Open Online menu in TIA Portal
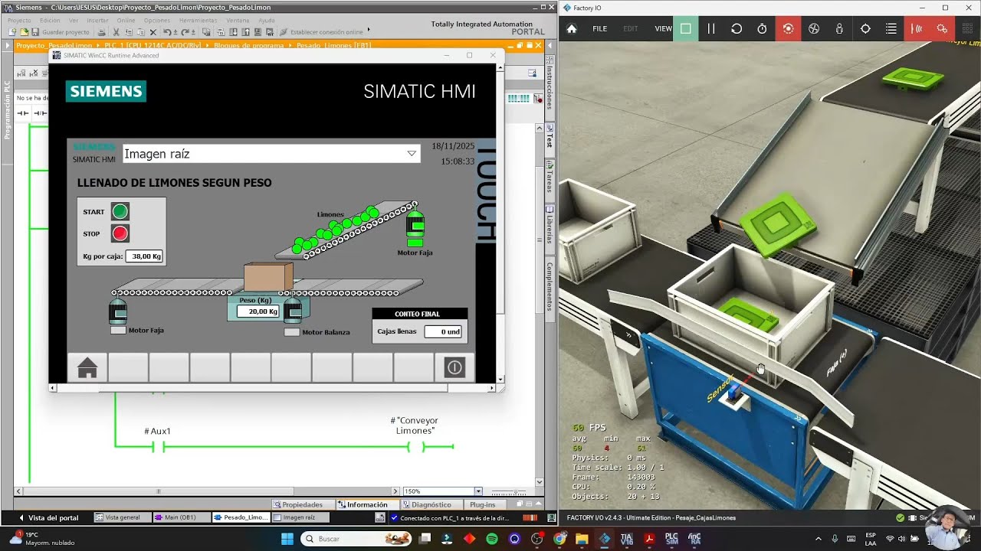The height and width of the screenshot is (551, 981). coord(126,20)
